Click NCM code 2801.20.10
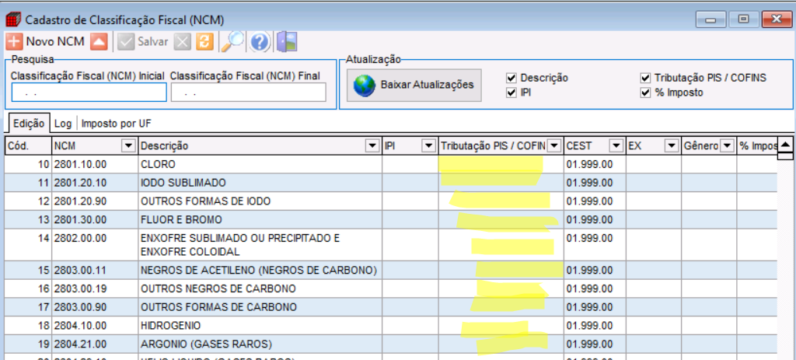This screenshot has height=360, width=796. (80, 183)
